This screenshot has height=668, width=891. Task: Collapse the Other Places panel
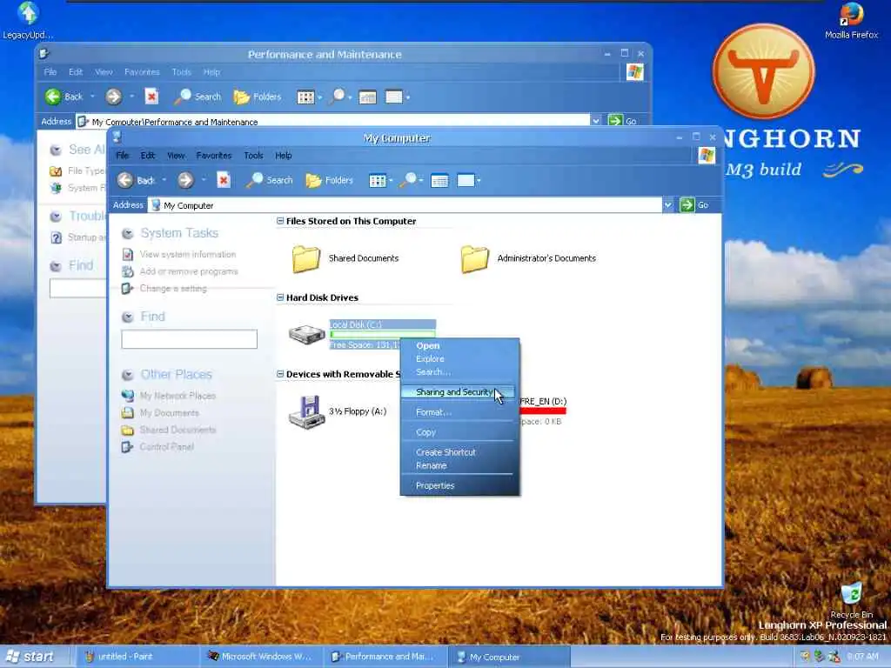click(x=128, y=374)
